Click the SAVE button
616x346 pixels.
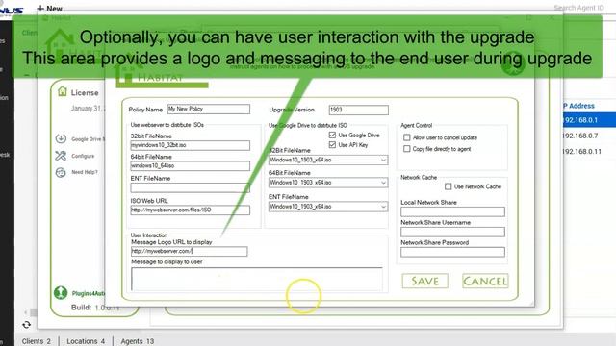425,281
